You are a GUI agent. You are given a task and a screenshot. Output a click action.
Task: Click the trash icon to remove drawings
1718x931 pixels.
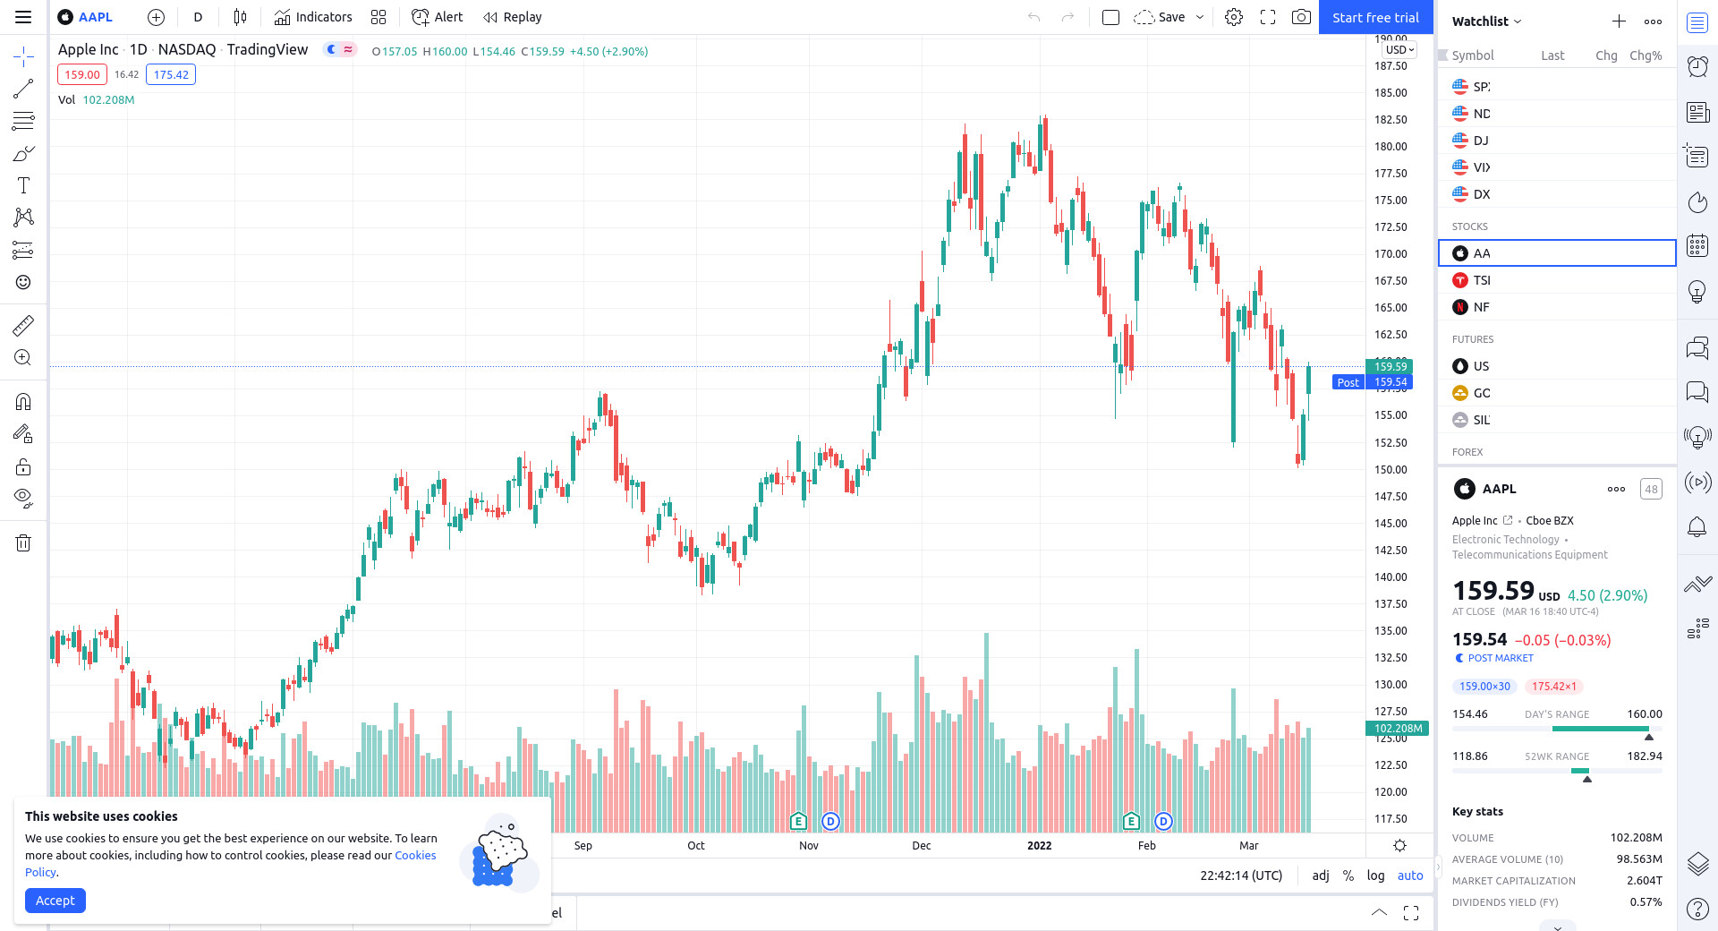[x=23, y=542]
